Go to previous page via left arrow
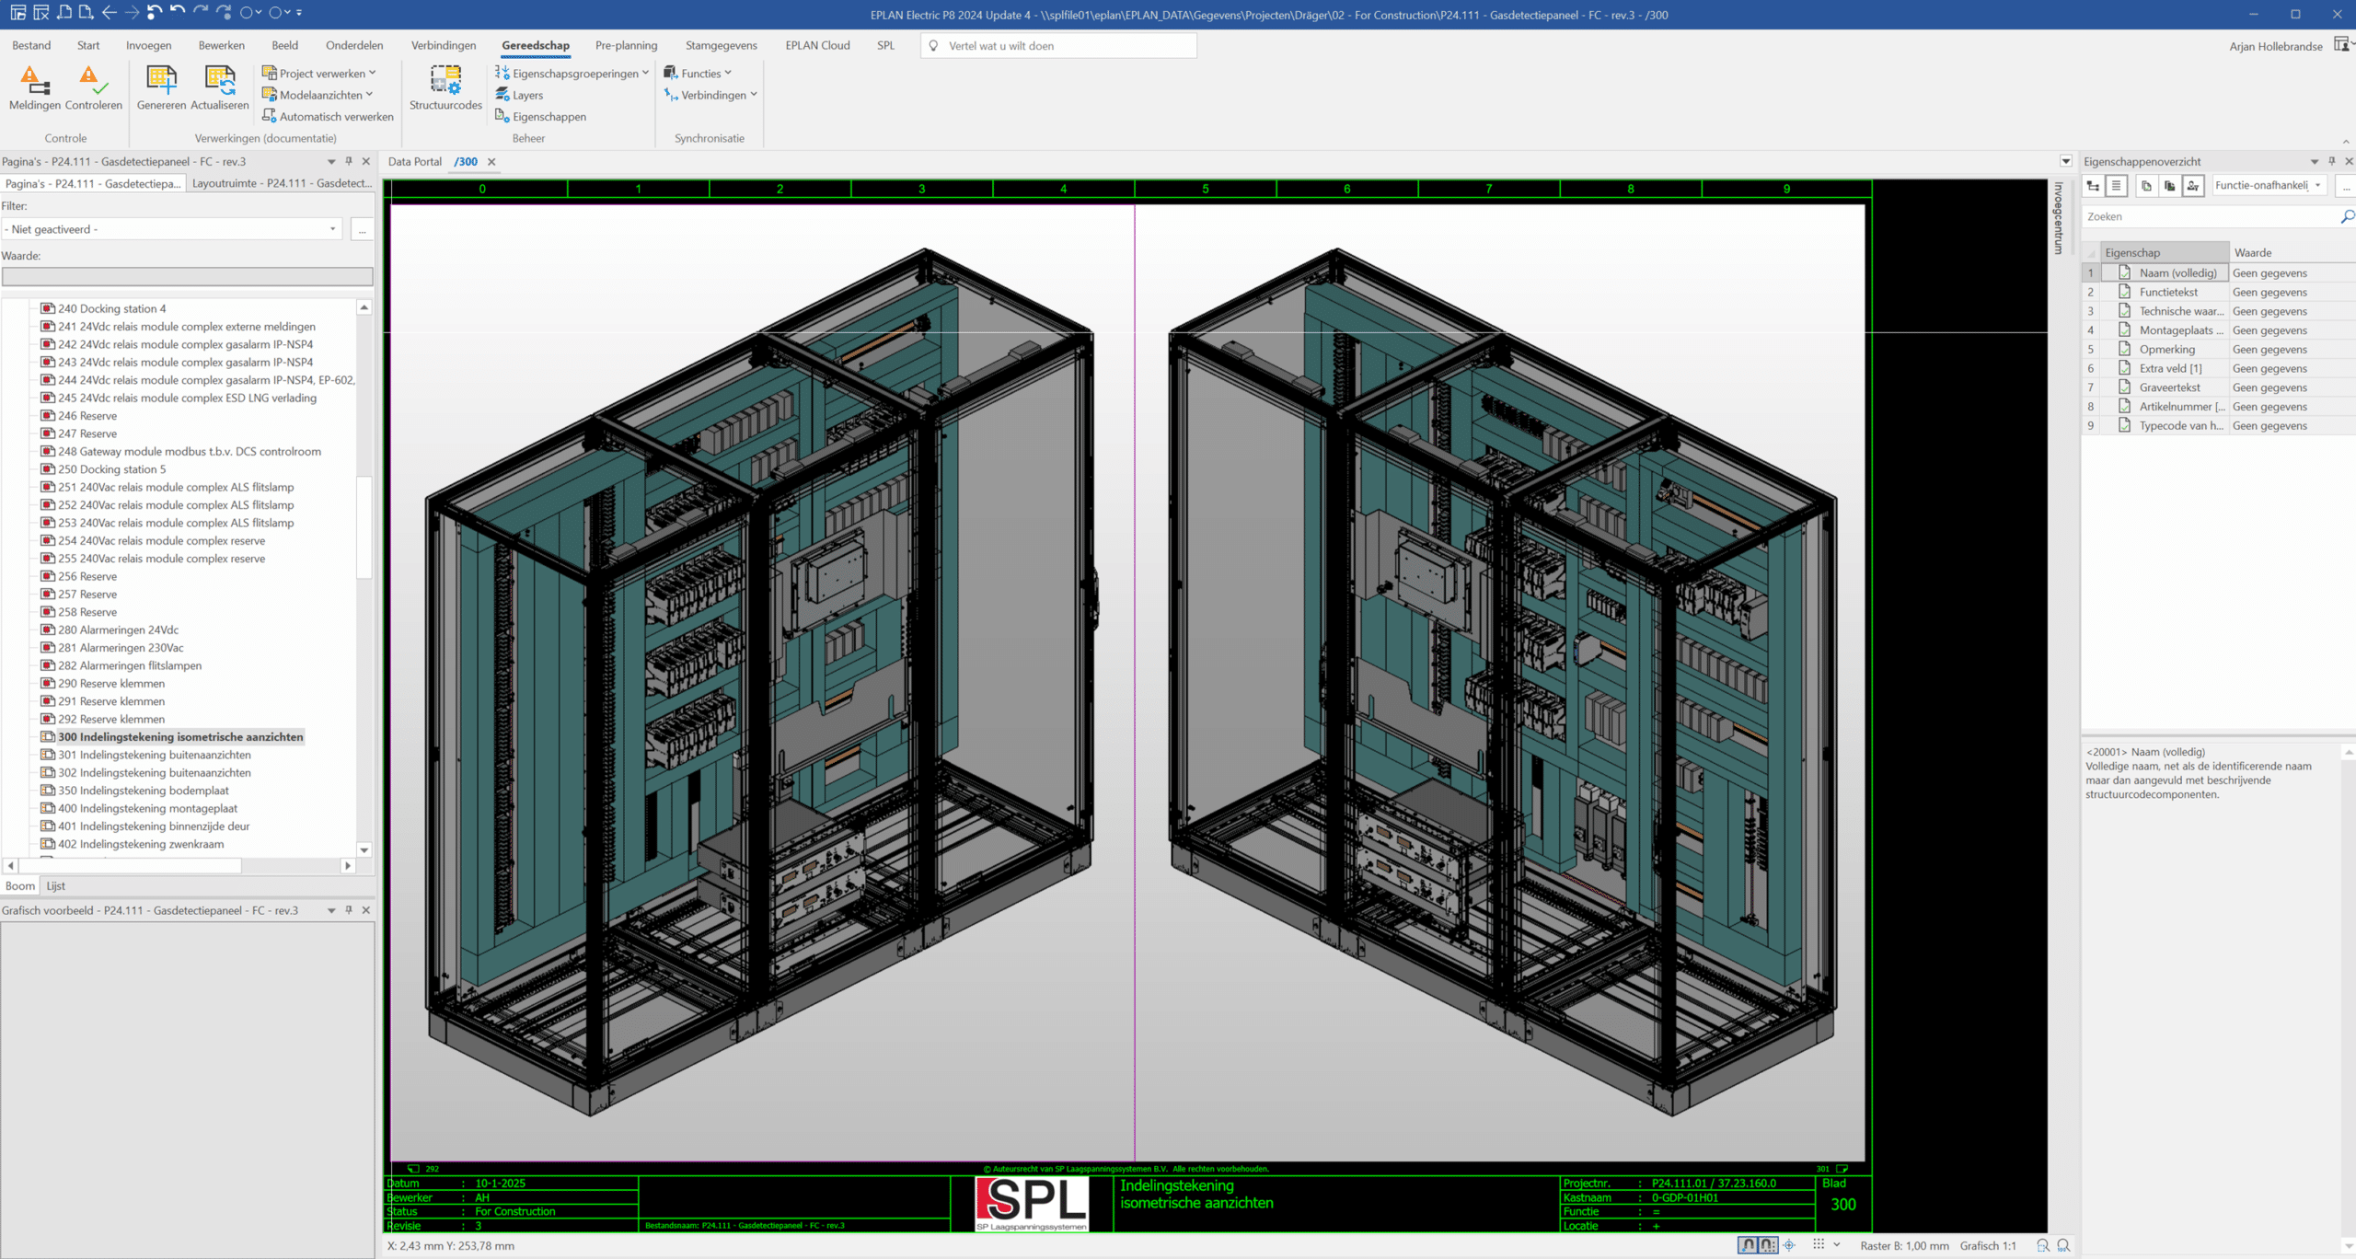This screenshot has height=1259, width=2356. coord(109,13)
